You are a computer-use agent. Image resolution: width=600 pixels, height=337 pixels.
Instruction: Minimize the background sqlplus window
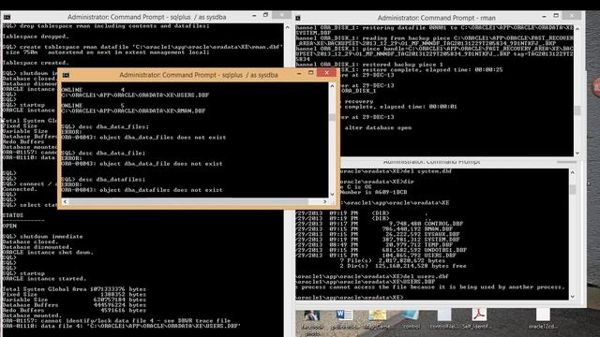[254, 16]
